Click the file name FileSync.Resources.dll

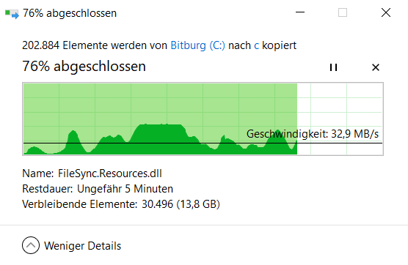pos(110,173)
